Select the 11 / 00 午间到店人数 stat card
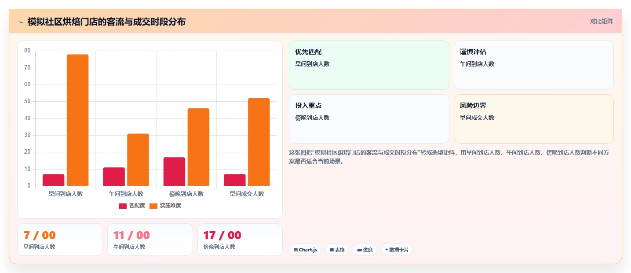Screen dimensions: 631x273 coord(150,240)
